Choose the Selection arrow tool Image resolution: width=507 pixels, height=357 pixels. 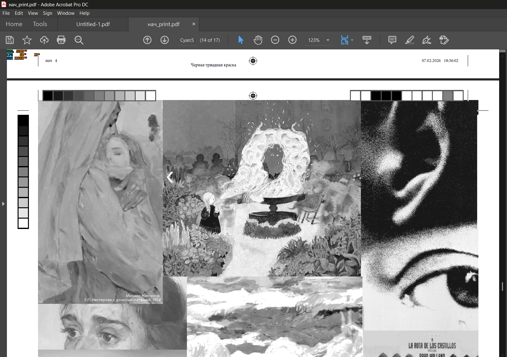(x=241, y=40)
